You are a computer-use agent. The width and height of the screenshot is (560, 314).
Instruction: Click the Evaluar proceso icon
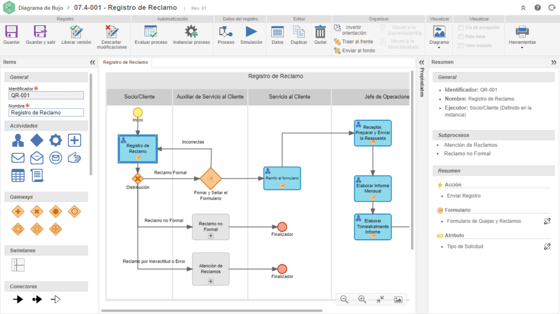pyautogui.click(x=150, y=32)
